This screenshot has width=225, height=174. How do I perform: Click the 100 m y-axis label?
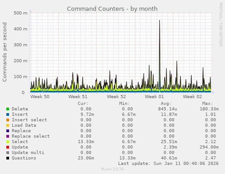pos(20,77)
